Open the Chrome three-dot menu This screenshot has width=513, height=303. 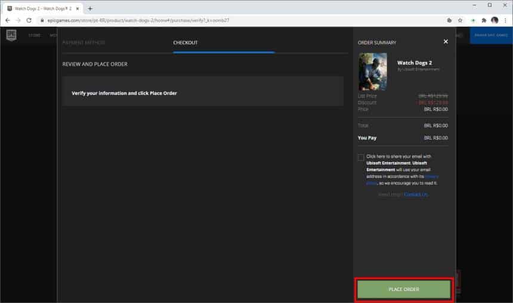click(505, 20)
